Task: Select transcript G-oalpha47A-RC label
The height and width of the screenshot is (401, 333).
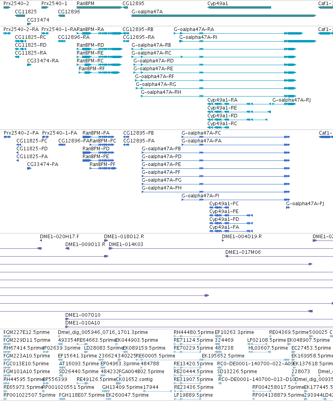Action: 151,53
